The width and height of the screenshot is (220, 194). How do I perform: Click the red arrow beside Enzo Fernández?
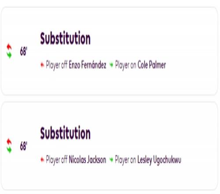(x=42, y=65)
